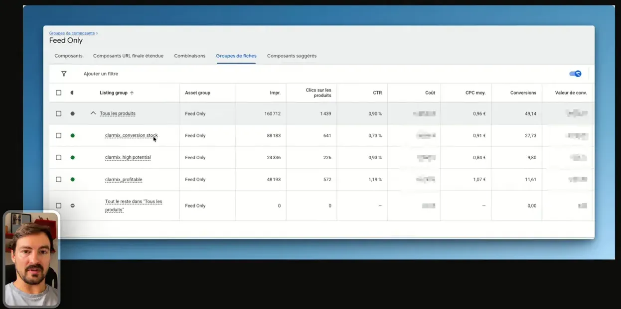
Task: Switch to Composants URL finale étendue tab
Action: [128, 56]
